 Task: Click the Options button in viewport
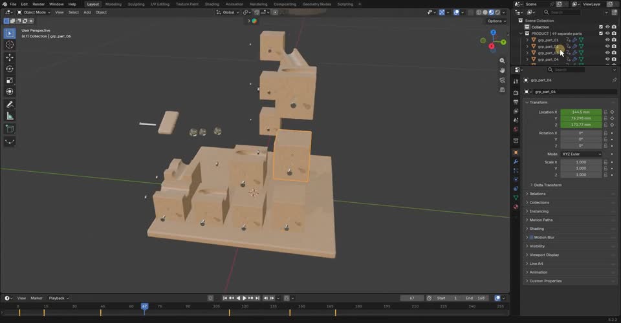[497, 21]
